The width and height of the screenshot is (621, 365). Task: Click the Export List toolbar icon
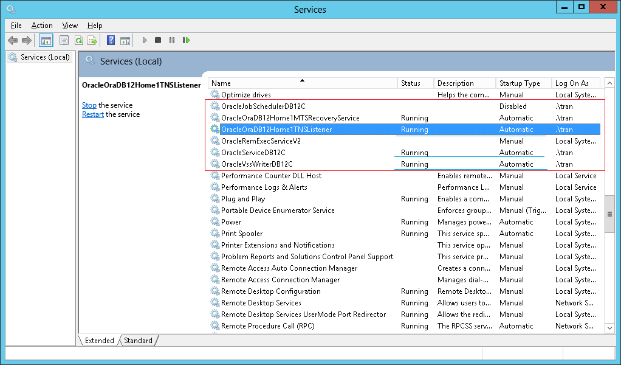[92, 40]
